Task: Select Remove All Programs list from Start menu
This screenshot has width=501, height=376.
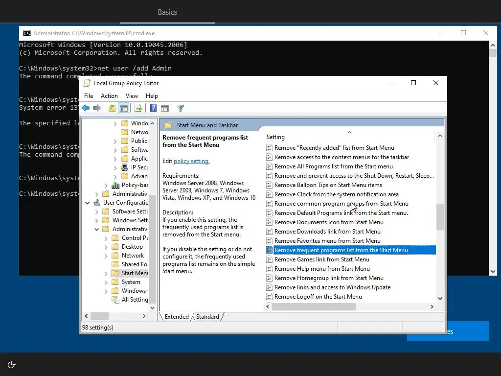Action: [334, 166]
